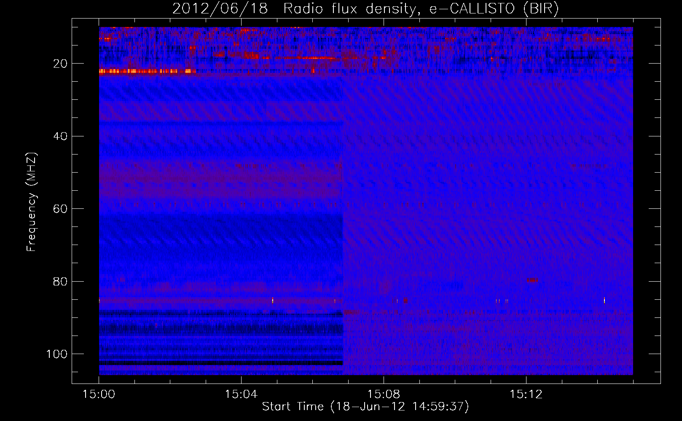Image resolution: width=682 pixels, height=421 pixels.
Task: Click the 15:12 time axis label
Action: 526,394
